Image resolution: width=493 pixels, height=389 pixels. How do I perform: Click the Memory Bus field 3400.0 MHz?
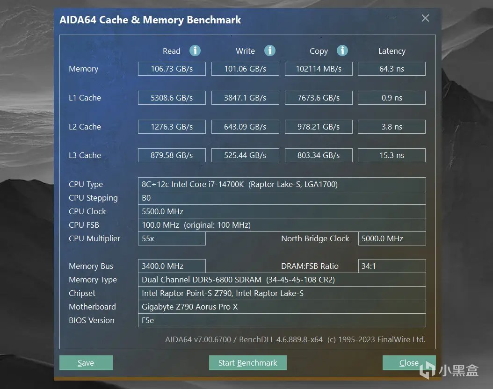point(172,266)
